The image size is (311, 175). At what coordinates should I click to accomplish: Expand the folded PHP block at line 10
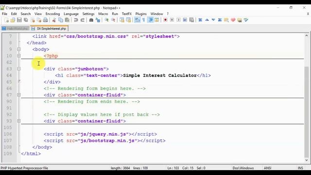coord(18,56)
